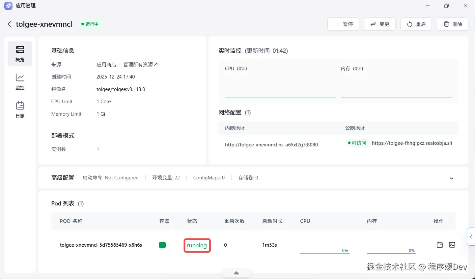Image resolution: width=475 pixels, height=279 pixels.
Task: Click creation time 2025-12-24 17:40
Action: tap(116, 77)
